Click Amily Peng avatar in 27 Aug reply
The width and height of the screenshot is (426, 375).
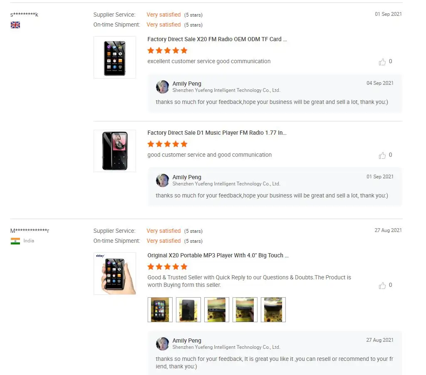[x=163, y=344]
